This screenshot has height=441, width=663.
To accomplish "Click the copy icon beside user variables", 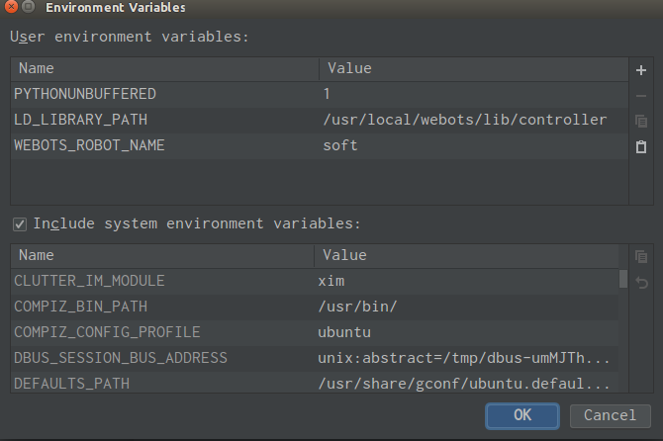I will point(640,121).
